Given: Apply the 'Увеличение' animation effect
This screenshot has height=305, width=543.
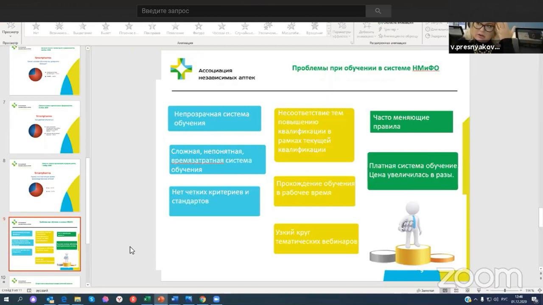Looking at the screenshot, I should (268, 28).
